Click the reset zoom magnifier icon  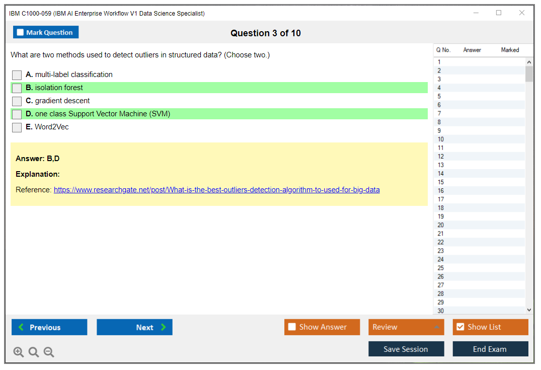34,352
